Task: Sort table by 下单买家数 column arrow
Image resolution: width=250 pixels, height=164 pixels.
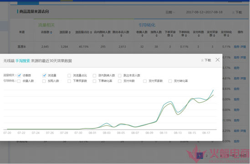Action: click(x=172, y=35)
